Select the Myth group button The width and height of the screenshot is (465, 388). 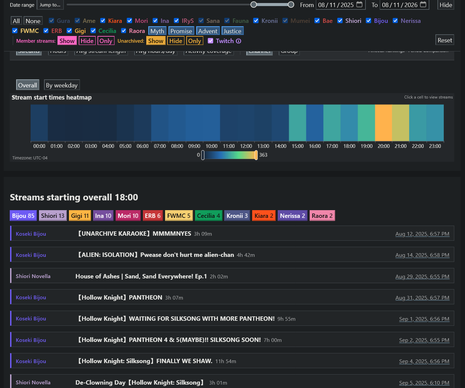coord(157,31)
